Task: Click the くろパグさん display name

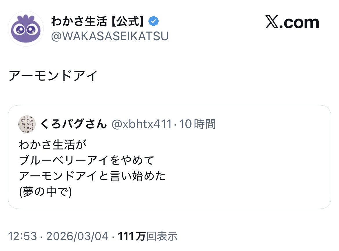Action: 74,124
